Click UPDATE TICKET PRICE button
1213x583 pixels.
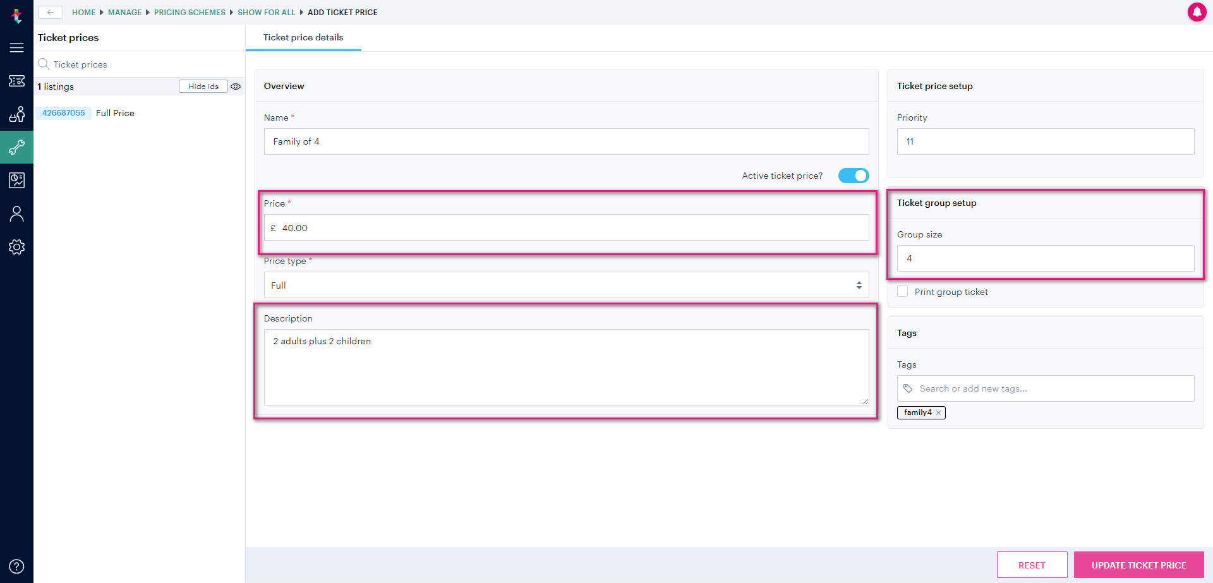coord(1138,565)
